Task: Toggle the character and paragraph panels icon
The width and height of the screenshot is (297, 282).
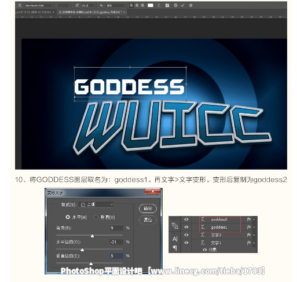Action: [167, 5]
